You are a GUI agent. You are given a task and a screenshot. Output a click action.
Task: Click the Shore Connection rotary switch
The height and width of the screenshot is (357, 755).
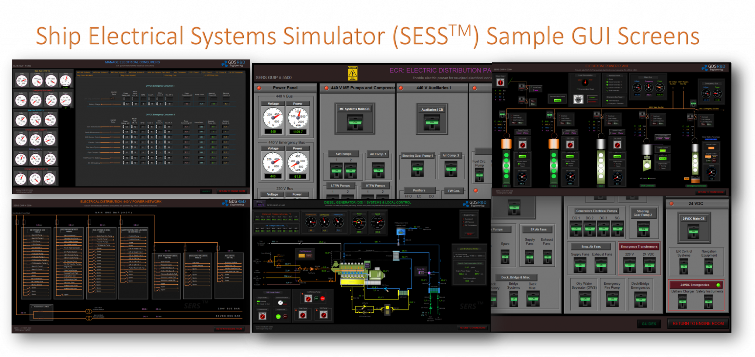click(x=500, y=82)
